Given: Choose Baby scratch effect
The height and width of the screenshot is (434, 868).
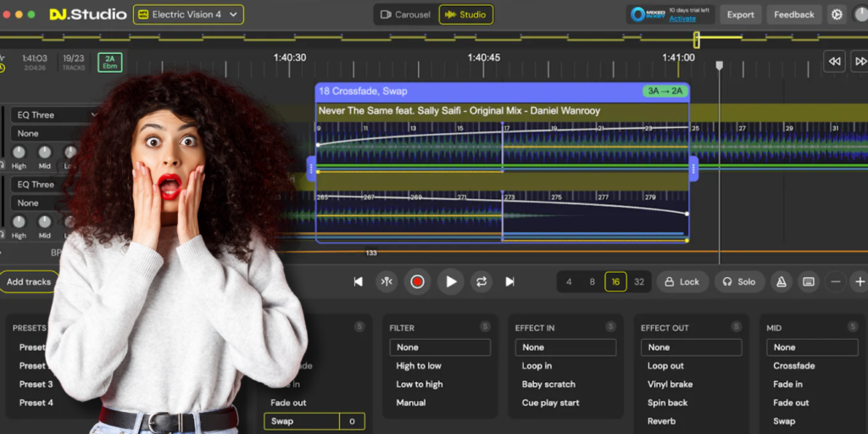Looking at the screenshot, I should [x=548, y=384].
